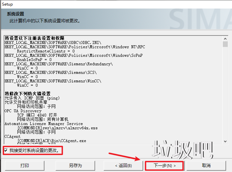Click the almsrv64x.exe path line
Image resolution: width=232 pixels, height=172 pixels.
pyautogui.click(x=58, y=128)
